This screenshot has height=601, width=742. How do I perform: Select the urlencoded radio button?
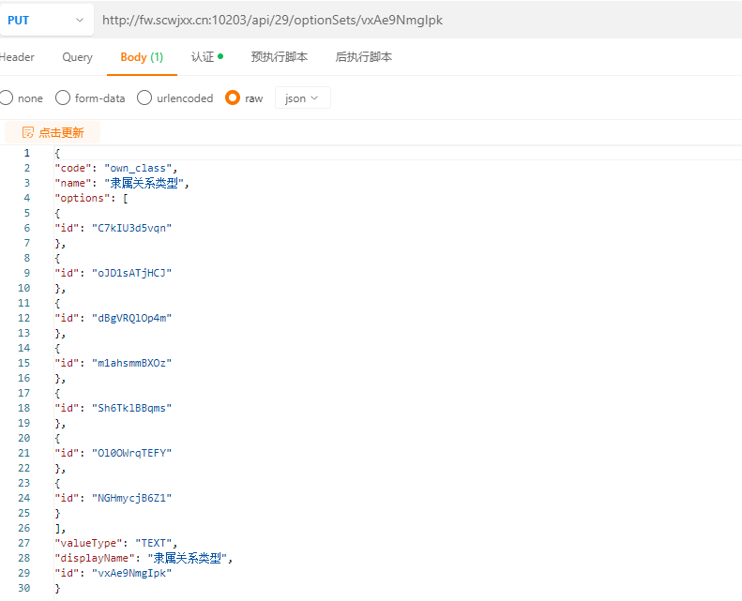pos(144,98)
